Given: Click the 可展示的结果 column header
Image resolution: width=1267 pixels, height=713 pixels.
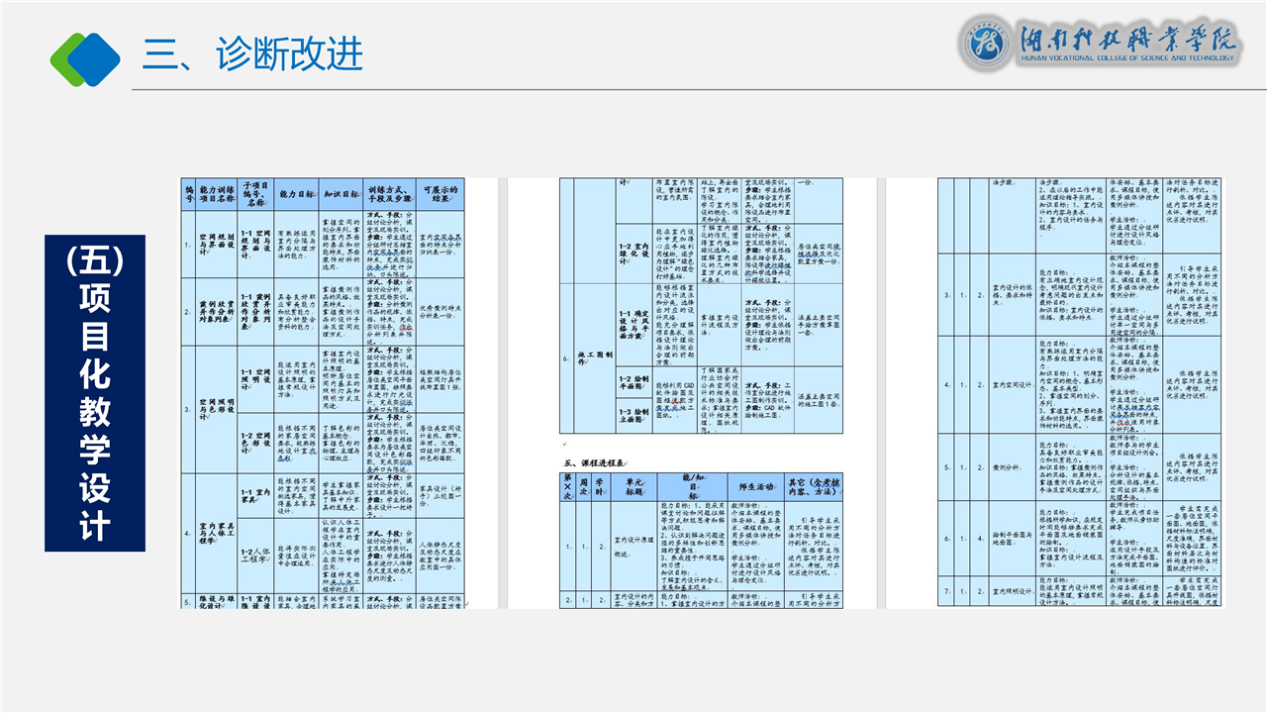Looking at the screenshot, I should pos(440,194).
